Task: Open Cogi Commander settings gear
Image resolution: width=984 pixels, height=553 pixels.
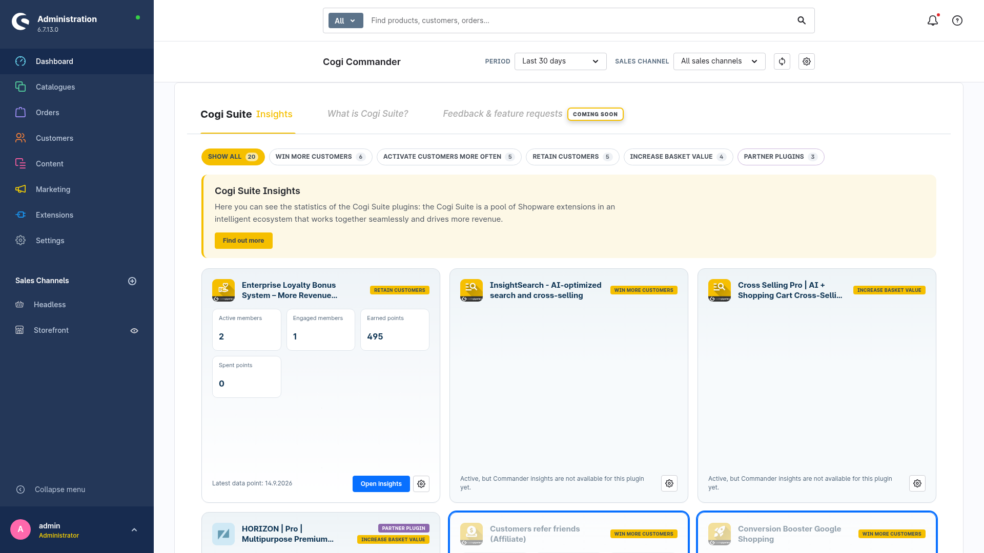Action: [807, 61]
